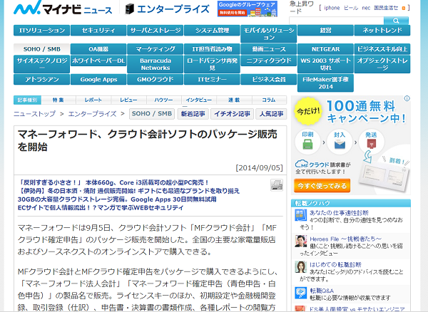The width and height of the screenshot is (428, 312).
Task: Open the ITソリューション category
Action: [42, 30]
